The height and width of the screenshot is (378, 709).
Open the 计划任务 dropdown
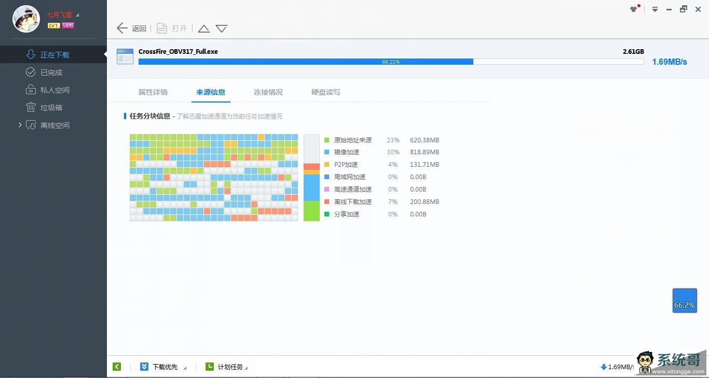pos(246,368)
